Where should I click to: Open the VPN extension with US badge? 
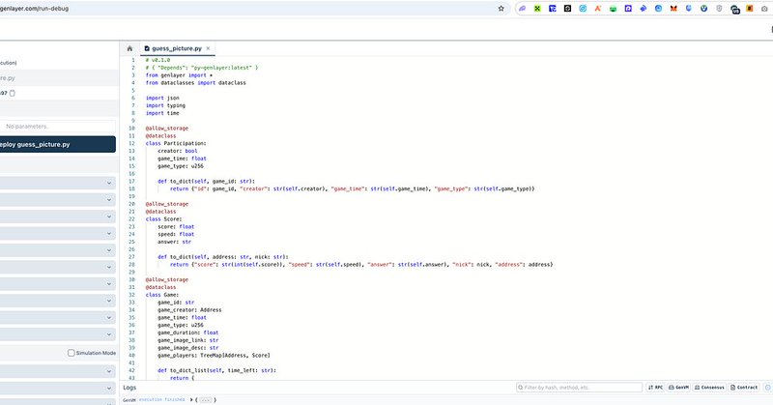click(735, 10)
